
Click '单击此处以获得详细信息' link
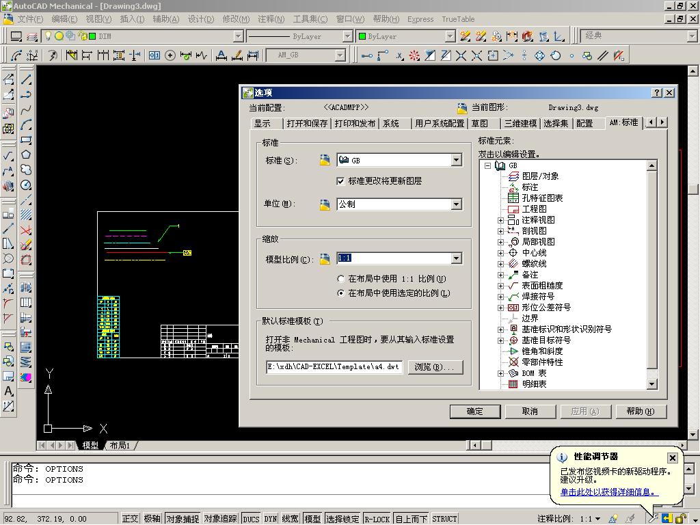coord(609,492)
